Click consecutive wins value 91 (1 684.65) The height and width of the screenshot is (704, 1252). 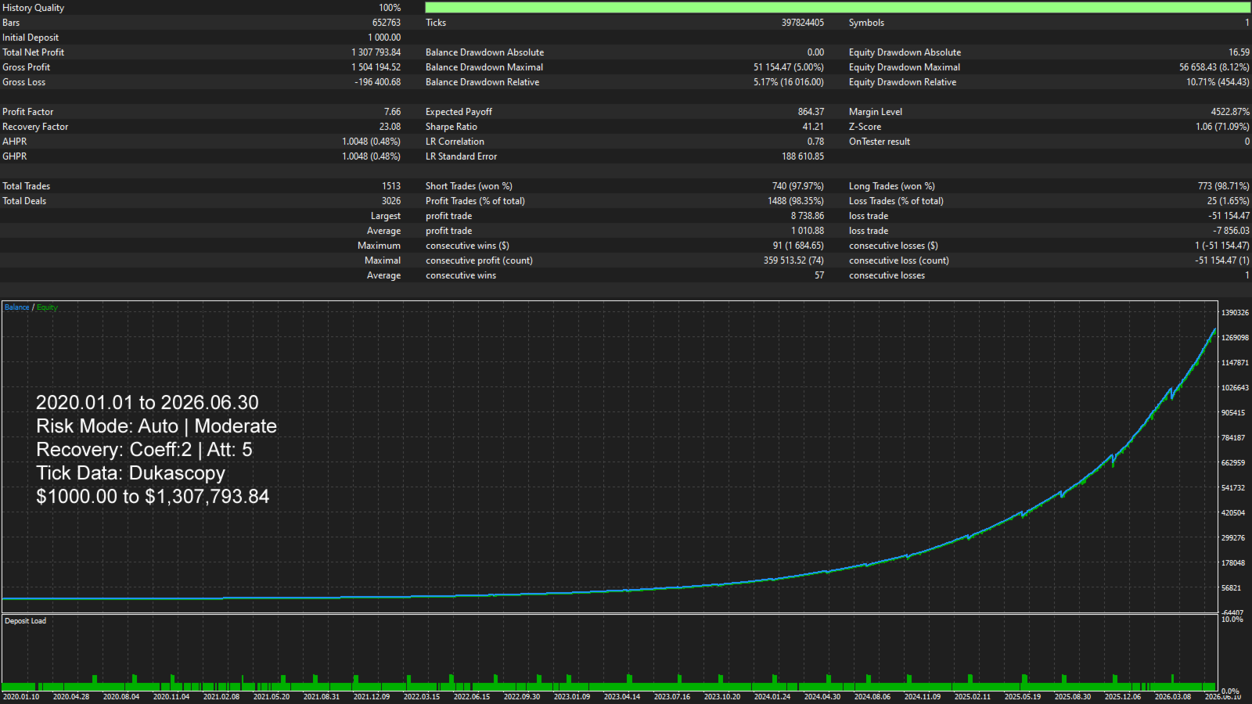pos(798,246)
